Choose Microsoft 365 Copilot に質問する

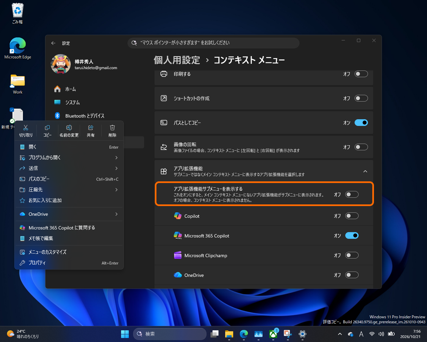point(69,228)
